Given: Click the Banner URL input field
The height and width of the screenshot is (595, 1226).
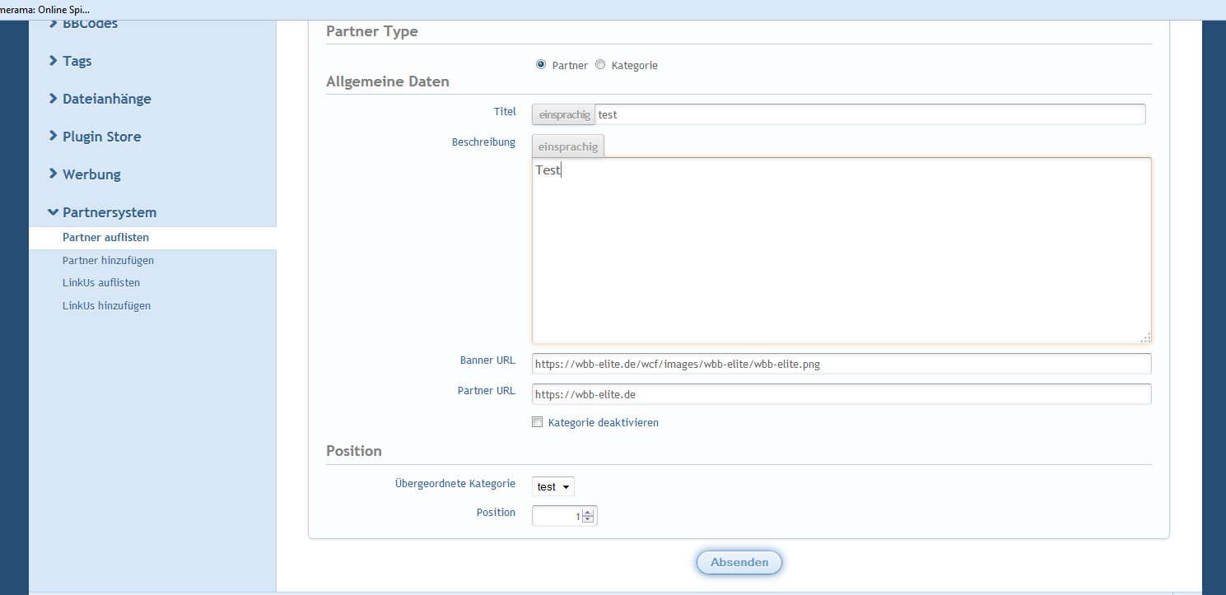Looking at the screenshot, I should click(x=841, y=364).
